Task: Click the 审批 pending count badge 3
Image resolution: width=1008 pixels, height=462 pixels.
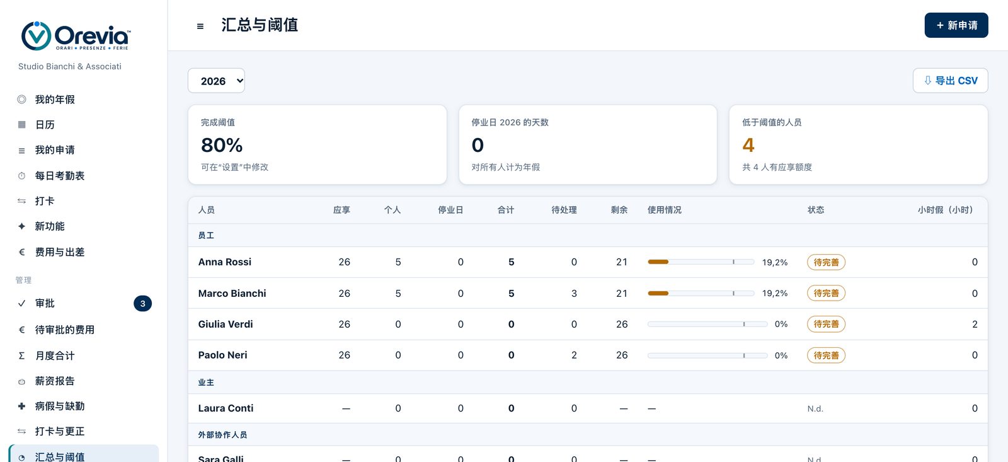Action: click(143, 304)
